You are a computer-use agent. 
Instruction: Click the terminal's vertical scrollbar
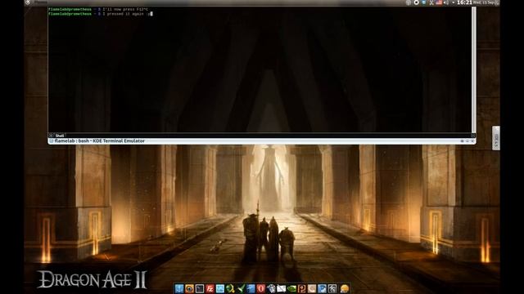[473, 69]
